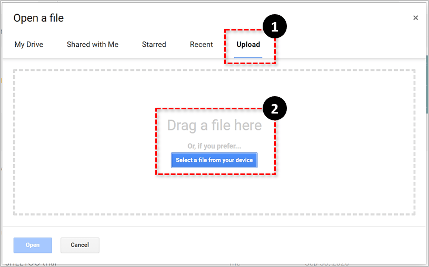Click the 'Or, if you prefer...' text
The width and height of the screenshot is (429, 267).
coord(214,146)
